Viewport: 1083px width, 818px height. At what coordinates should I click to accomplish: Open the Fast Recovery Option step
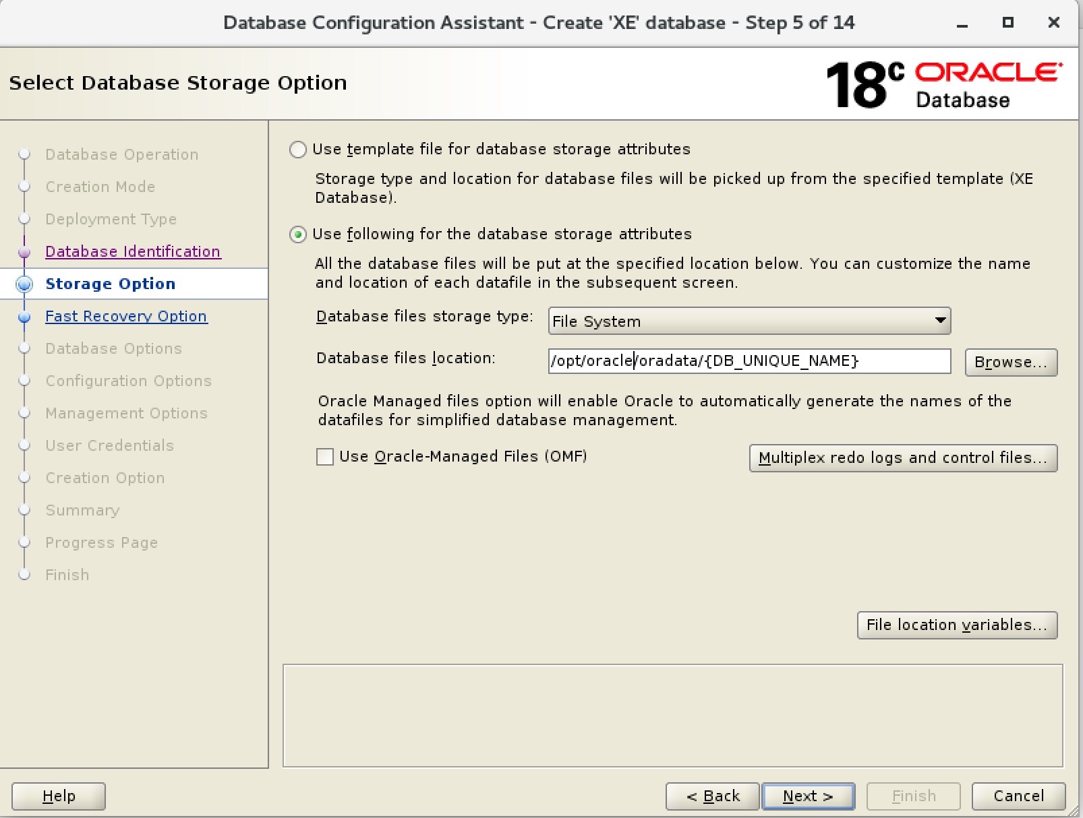pos(126,316)
